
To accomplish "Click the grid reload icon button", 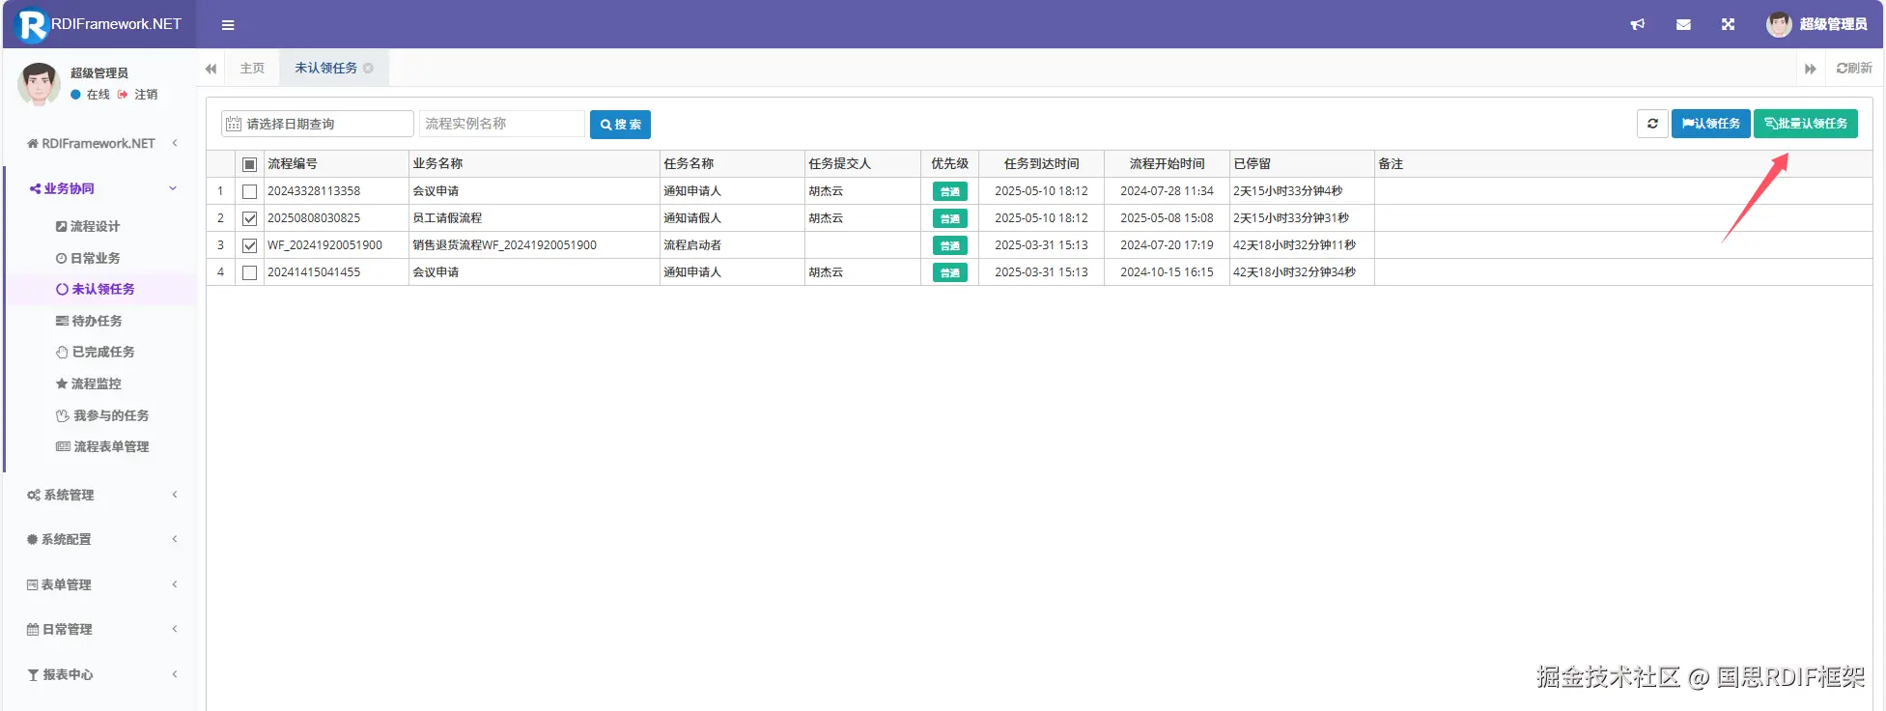I will (x=1652, y=124).
